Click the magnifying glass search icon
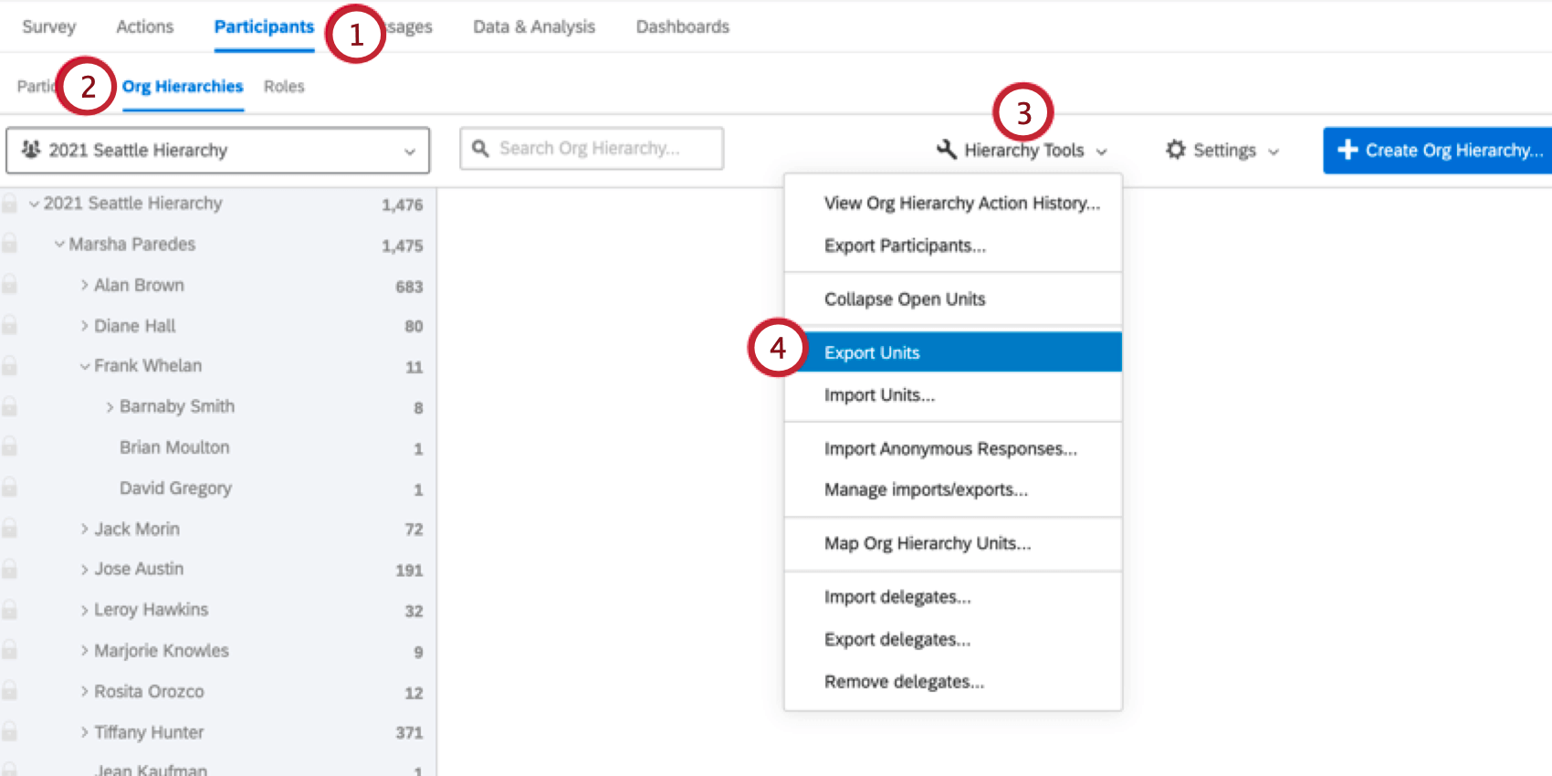Viewport: 1552px width, 776px height. [x=480, y=148]
